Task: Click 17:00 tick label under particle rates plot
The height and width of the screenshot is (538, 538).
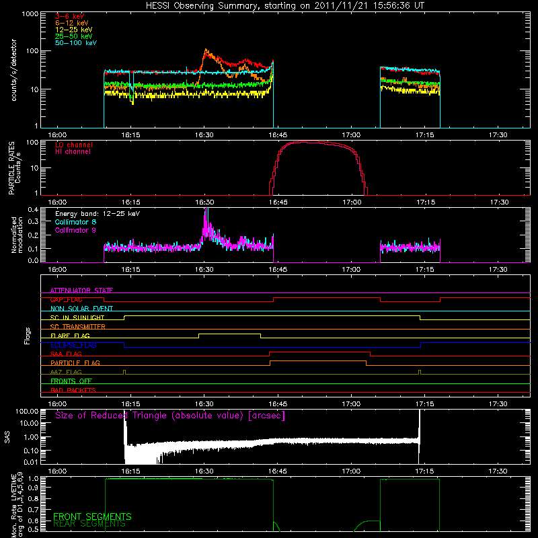Action: 352,202
